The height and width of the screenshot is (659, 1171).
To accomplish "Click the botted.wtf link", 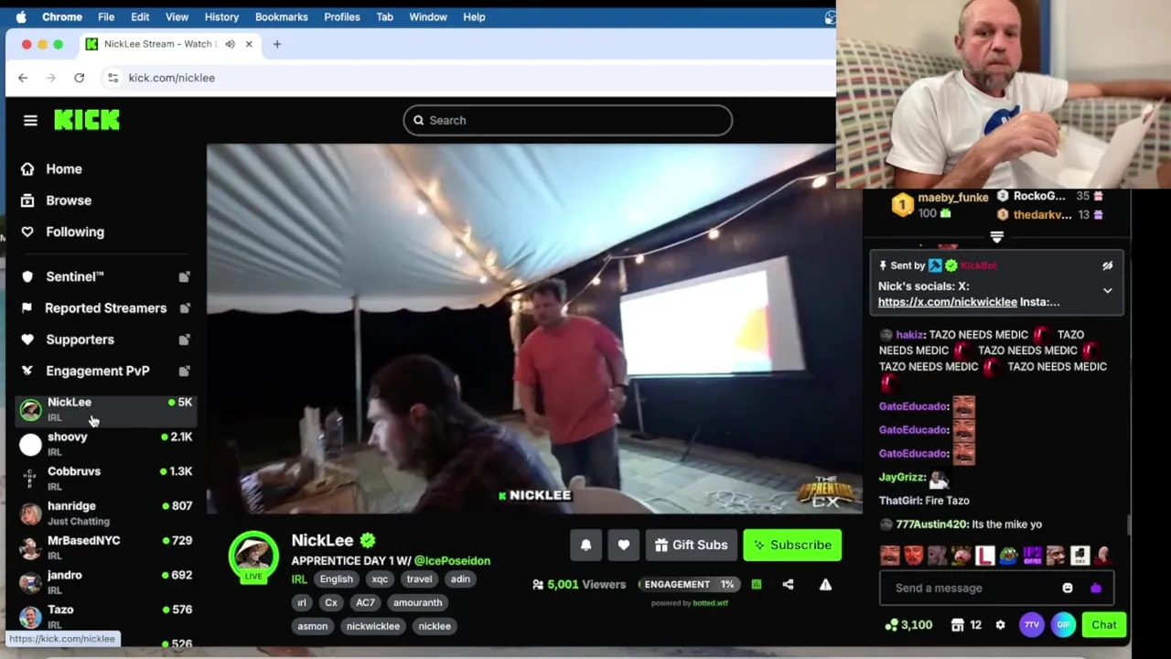I will [711, 603].
